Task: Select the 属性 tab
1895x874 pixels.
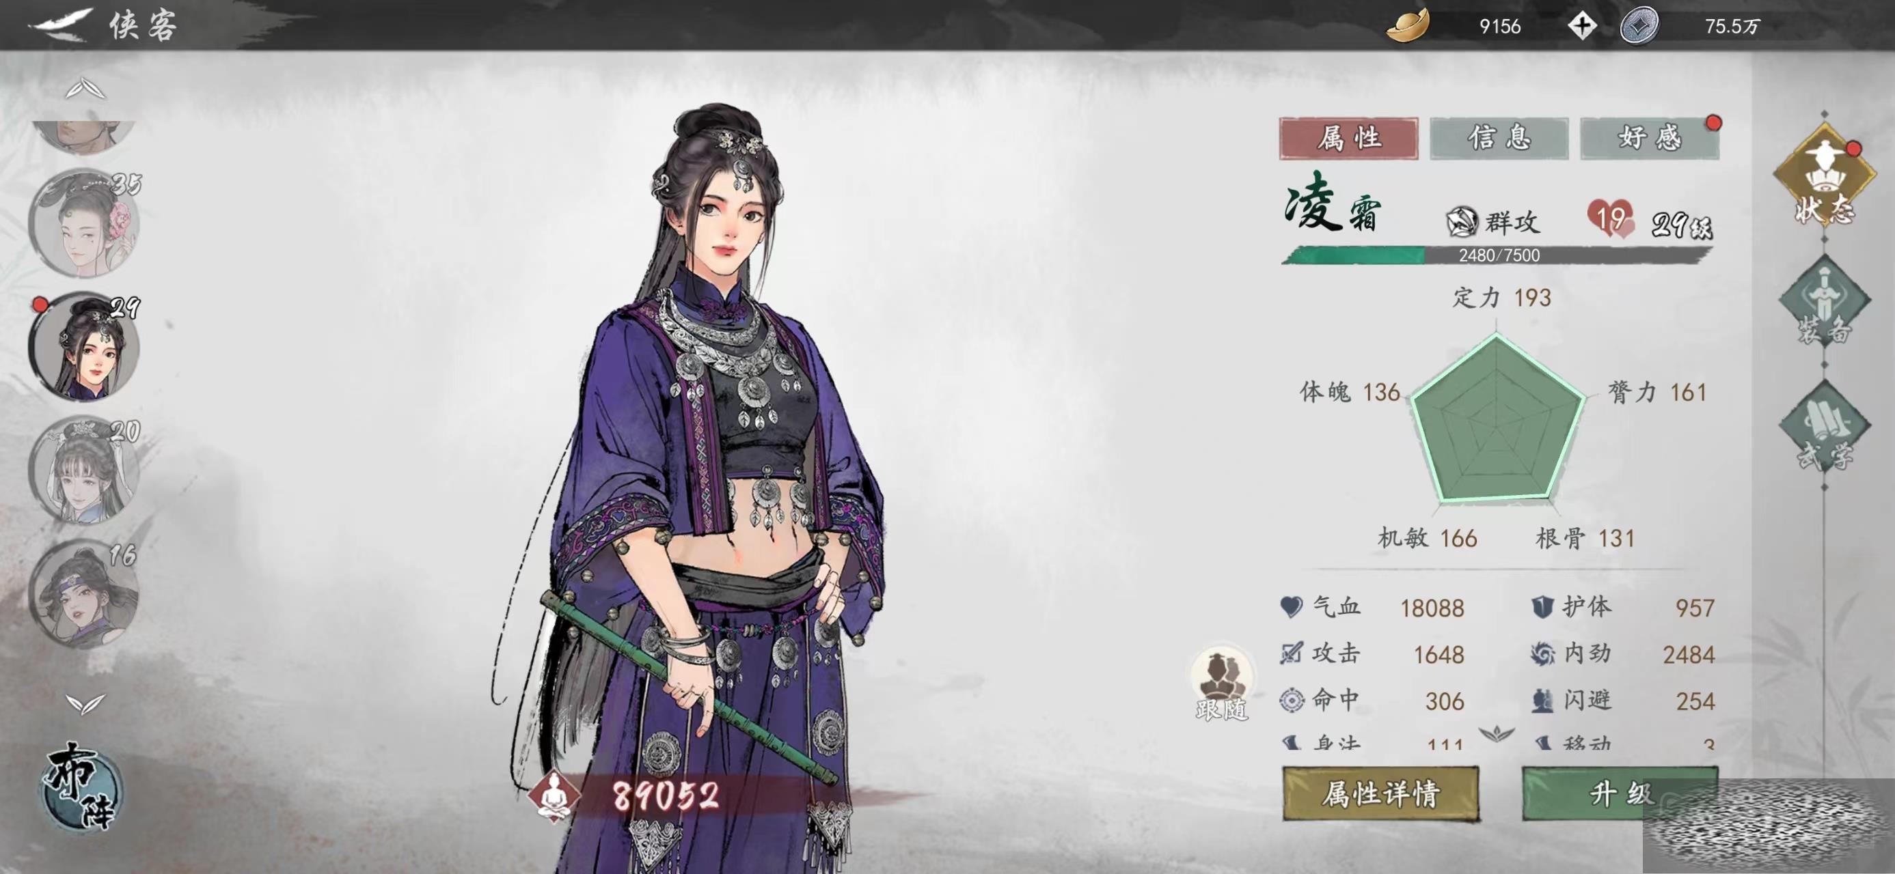Action: [1348, 137]
